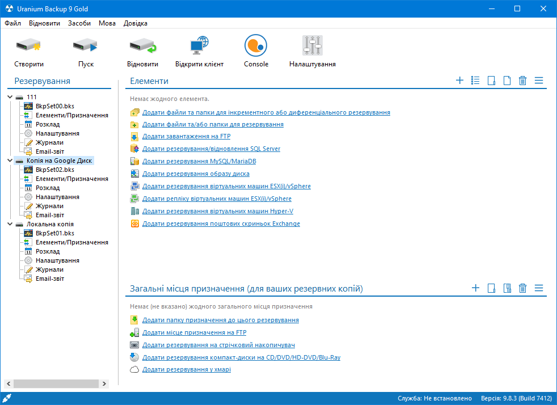Click the right arrow of tree horizontal scrollbar
This screenshot has height=405, width=557.
(x=104, y=383)
